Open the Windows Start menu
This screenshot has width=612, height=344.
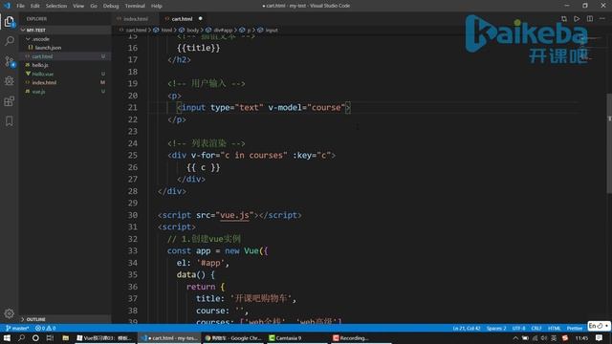tap(7, 337)
